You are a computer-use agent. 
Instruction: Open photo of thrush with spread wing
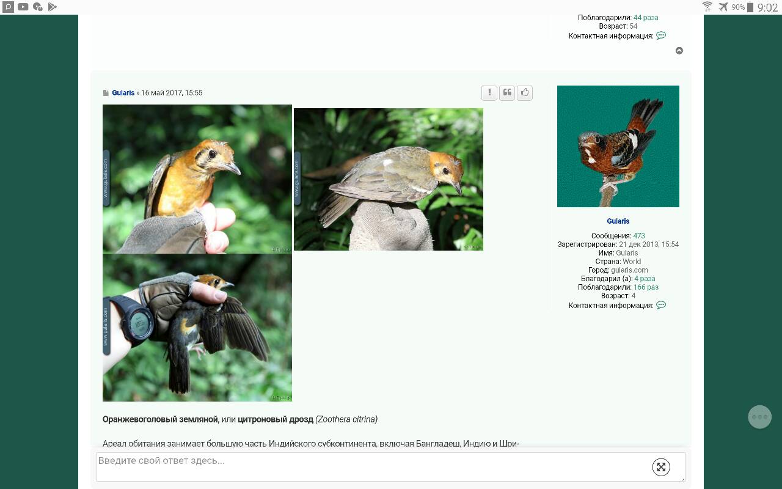click(197, 328)
